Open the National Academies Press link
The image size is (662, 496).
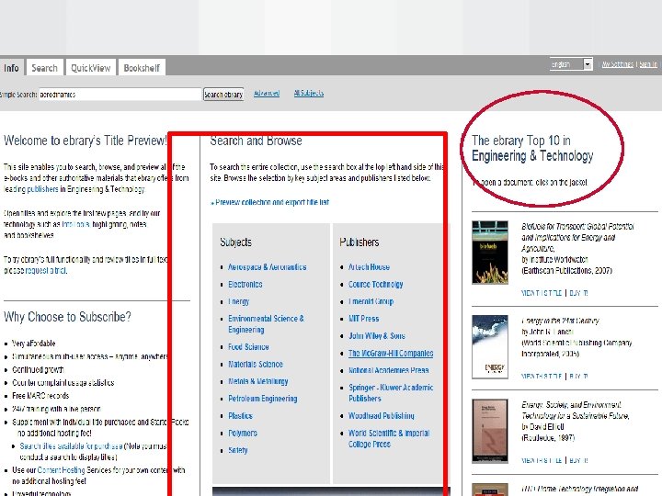click(388, 370)
